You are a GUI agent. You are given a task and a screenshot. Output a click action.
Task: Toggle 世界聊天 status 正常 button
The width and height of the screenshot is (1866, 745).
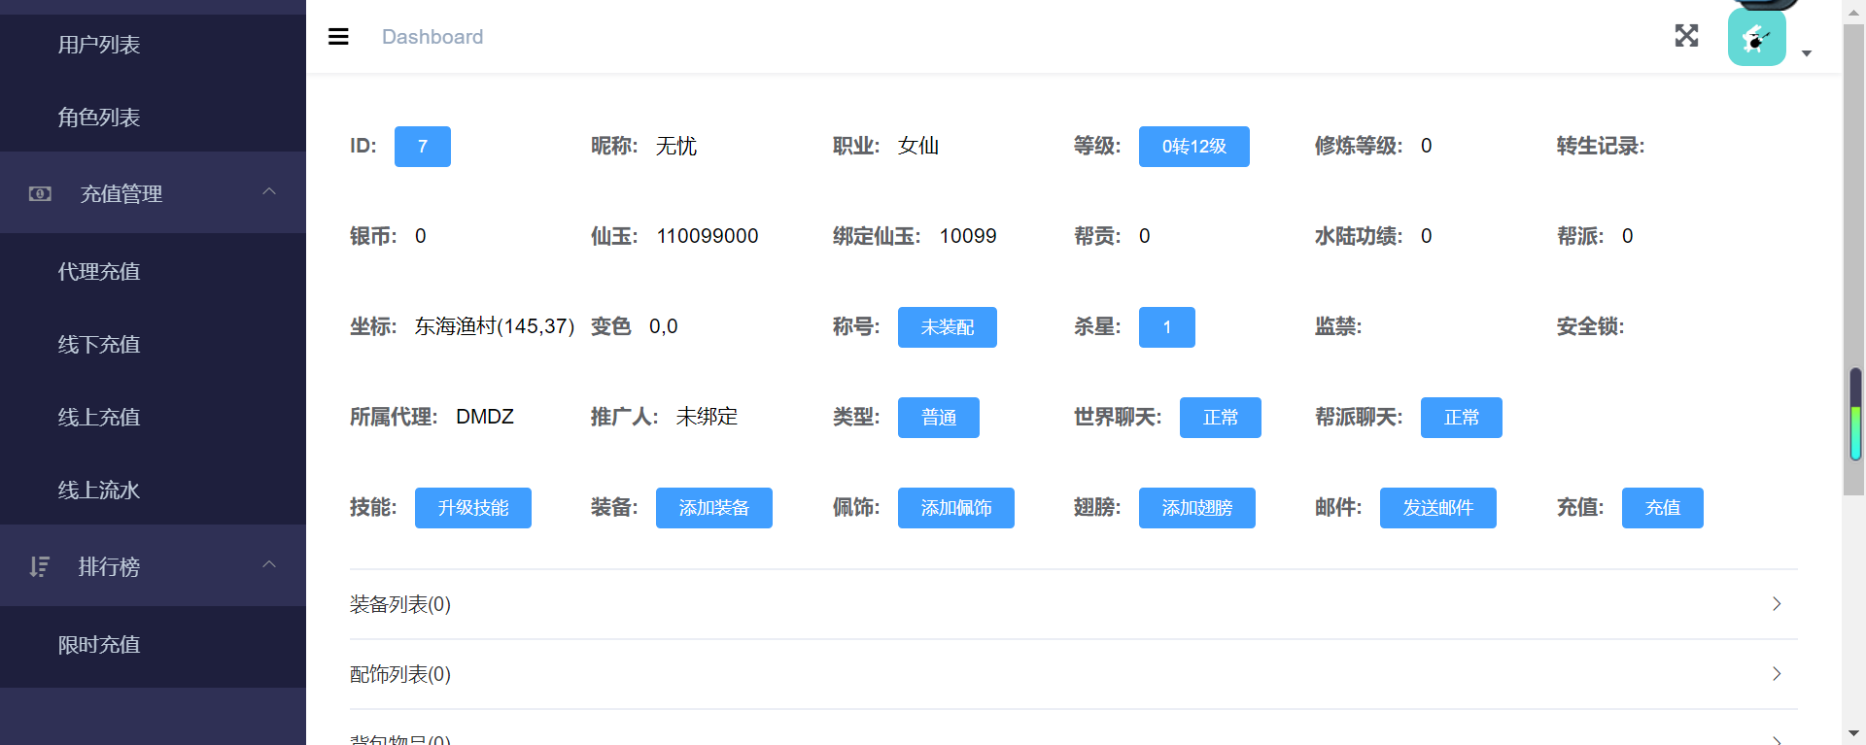coord(1220,418)
